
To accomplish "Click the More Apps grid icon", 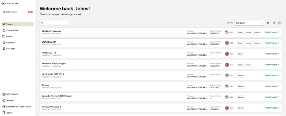I will point(4,49).
